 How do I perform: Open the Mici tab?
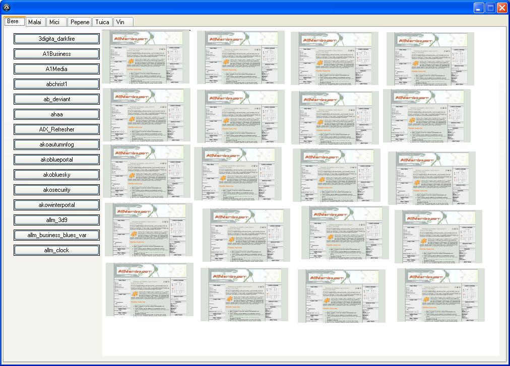[x=54, y=22]
